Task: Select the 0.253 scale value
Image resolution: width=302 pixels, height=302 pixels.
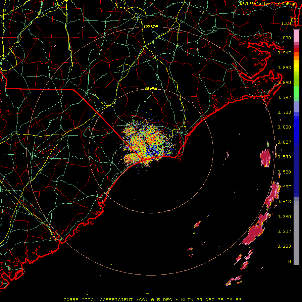Action: tap(284, 246)
